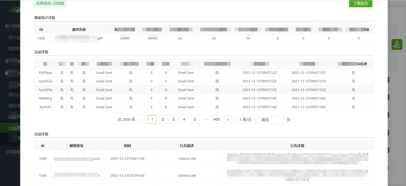The width and height of the screenshot is (406, 186).
Task: Go to pagination page 3
Action: pos(173,119)
